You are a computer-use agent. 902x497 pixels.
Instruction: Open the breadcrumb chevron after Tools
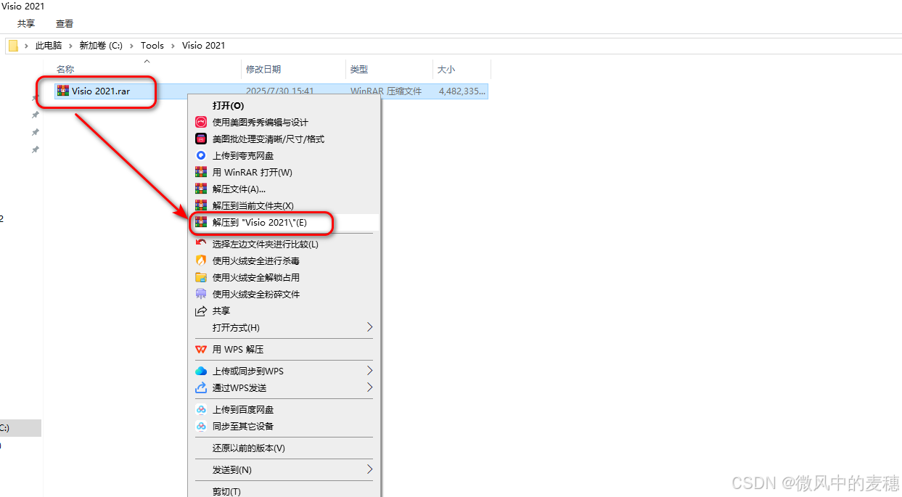tap(173, 45)
